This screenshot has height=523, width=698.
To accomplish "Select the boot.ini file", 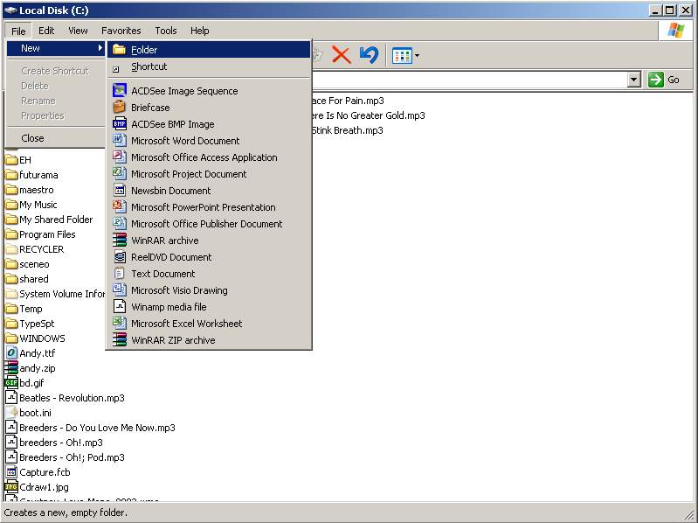I will [x=29, y=413].
